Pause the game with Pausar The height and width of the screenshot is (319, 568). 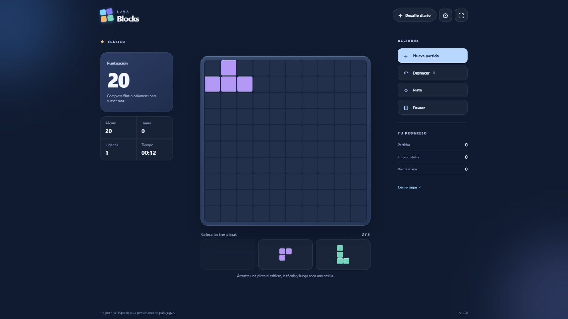pos(432,108)
